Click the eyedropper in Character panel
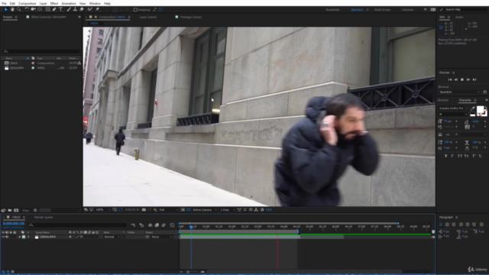 [x=473, y=108]
